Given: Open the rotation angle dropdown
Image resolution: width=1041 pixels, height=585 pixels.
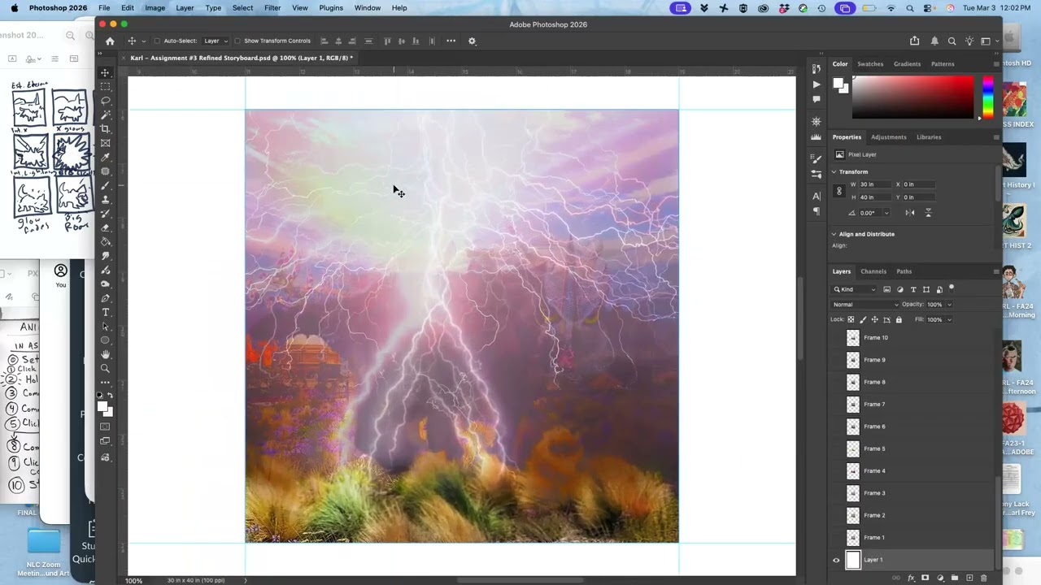Looking at the screenshot, I should 886,213.
